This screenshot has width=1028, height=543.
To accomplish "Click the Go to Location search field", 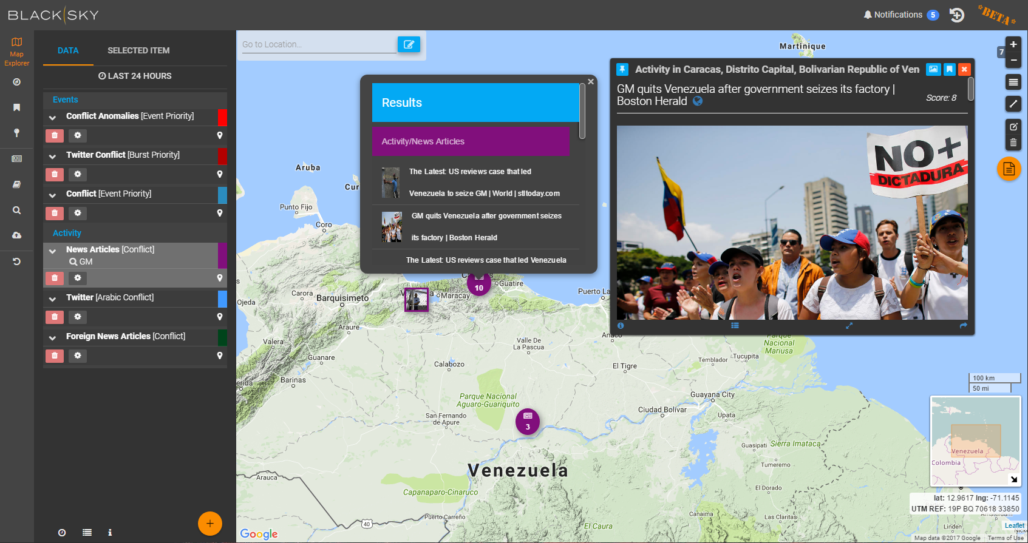I will pos(318,44).
